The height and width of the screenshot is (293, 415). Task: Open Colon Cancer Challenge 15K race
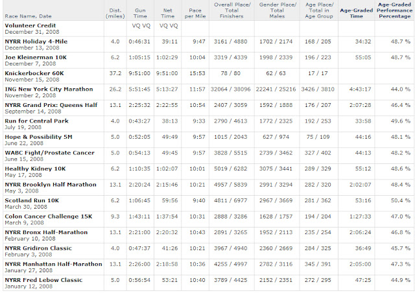pos(49,217)
